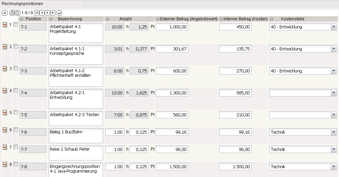This screenshot has width=339, height=177.
Task: Open empty Kostenstelle dropdown for Arbeitspaket 4.2-3 Testen
Action: pyautogui.click(x=334, y=115)
